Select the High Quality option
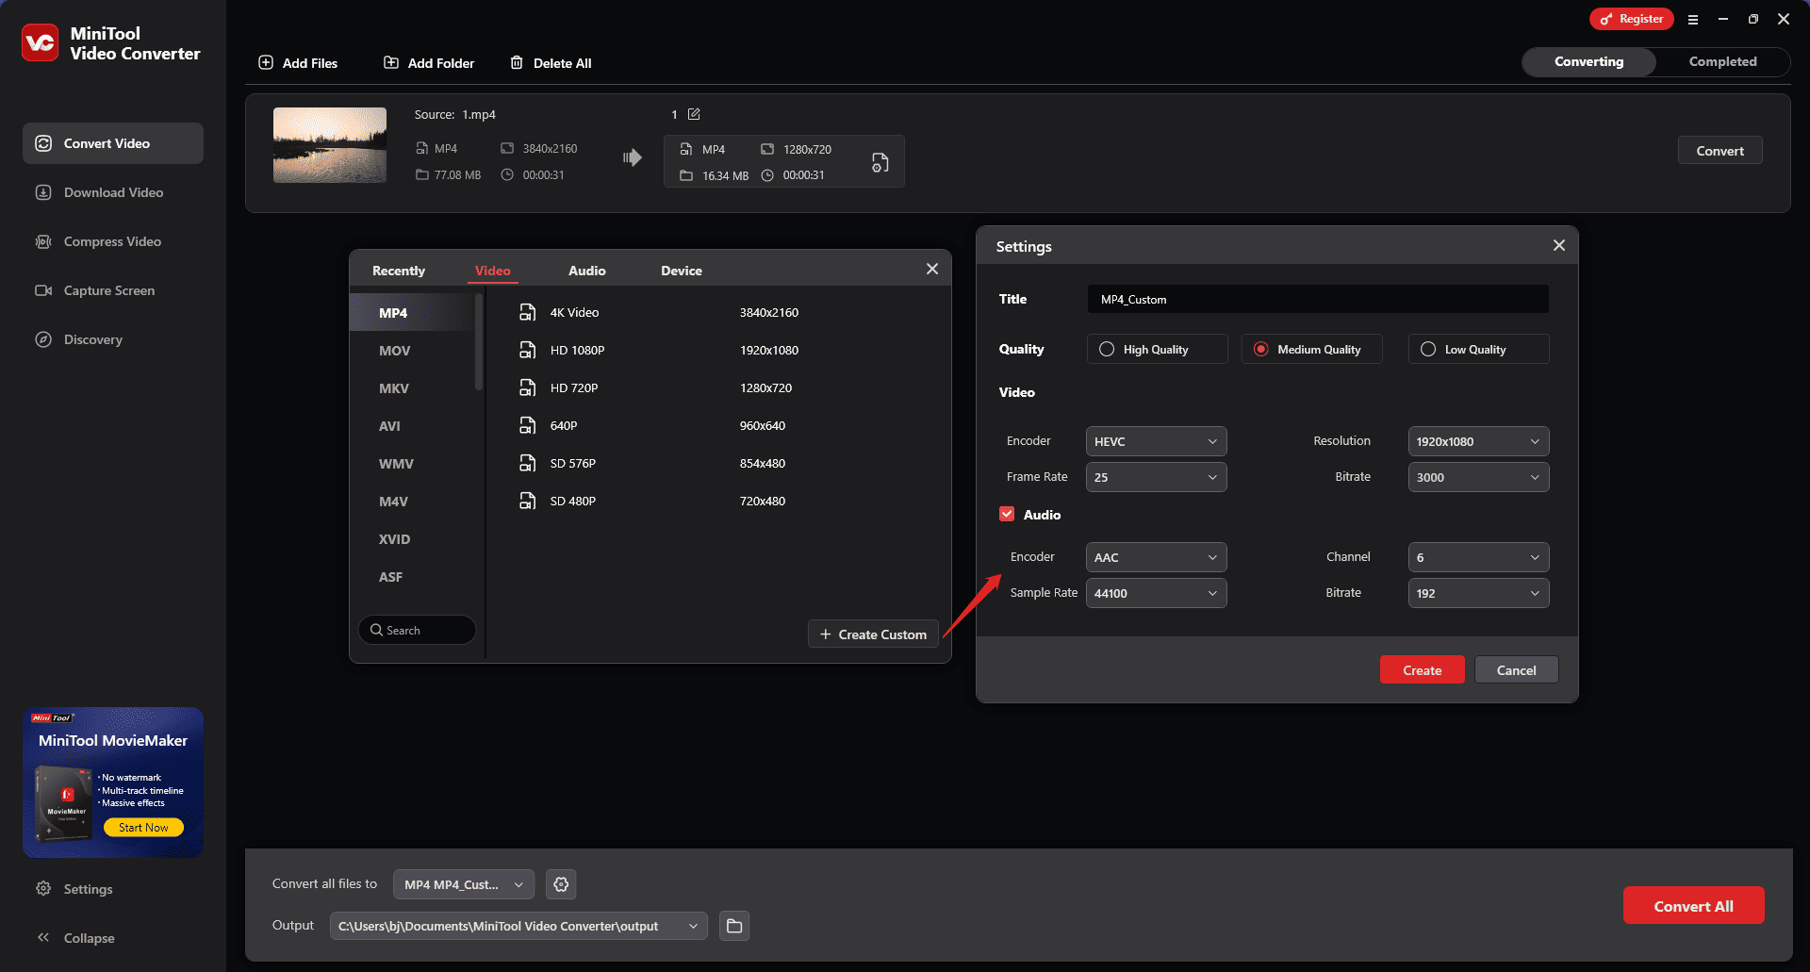This screenshot has width=1810, height=972. [x=1157, y=349]
